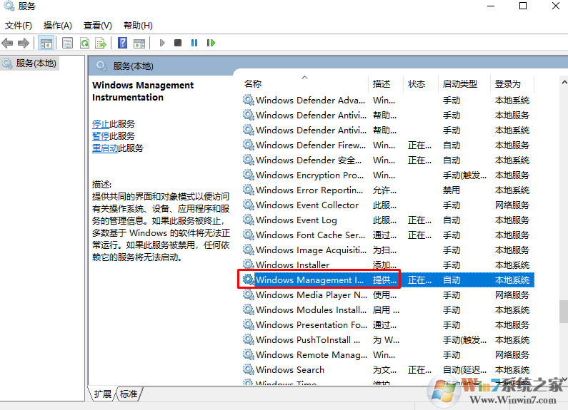
Task: Click the Pause service icon
Action: [x=194, y=43]
